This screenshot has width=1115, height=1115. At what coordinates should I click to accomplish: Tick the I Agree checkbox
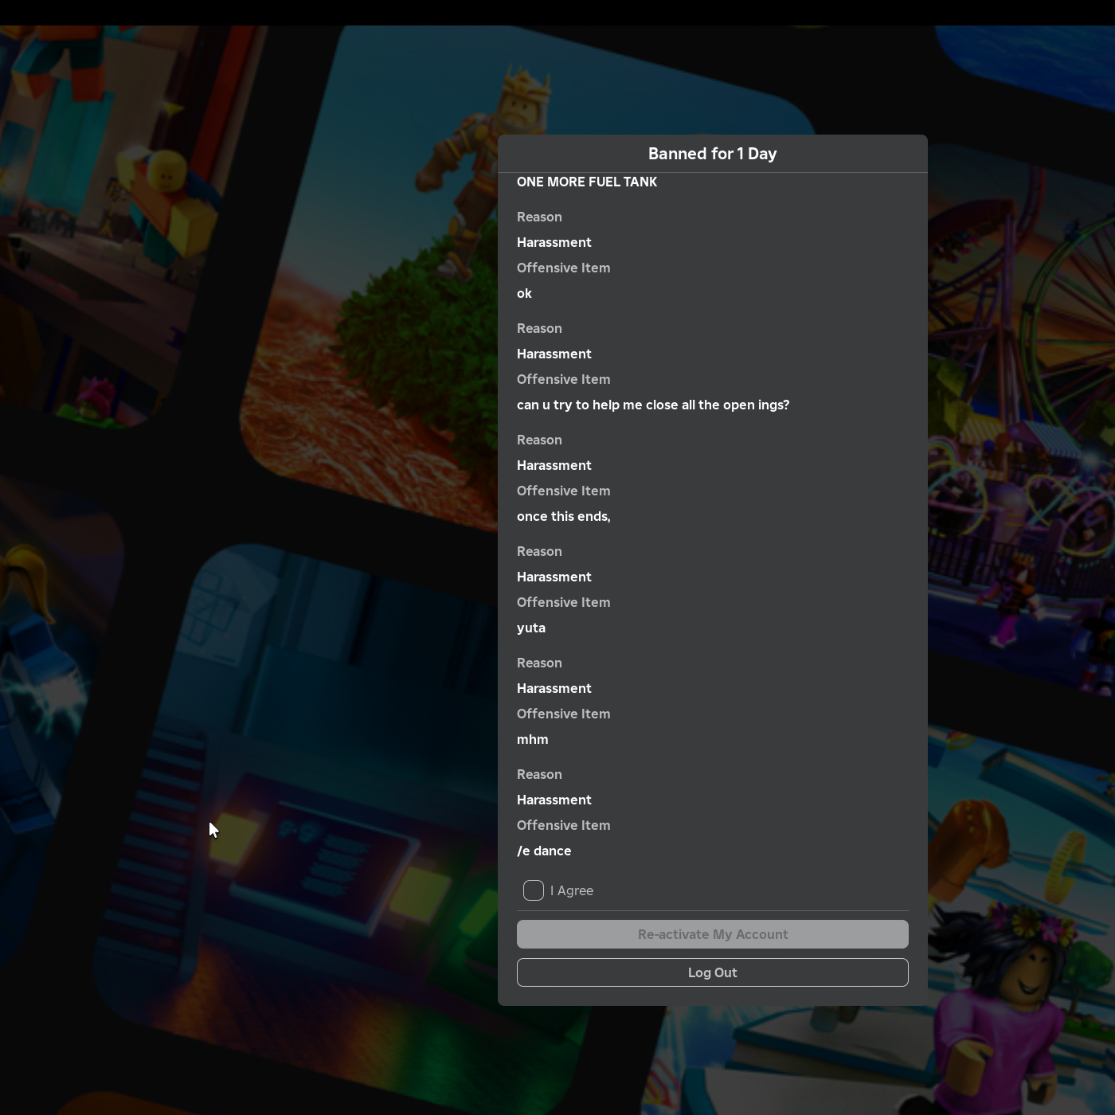coord(534,890)
